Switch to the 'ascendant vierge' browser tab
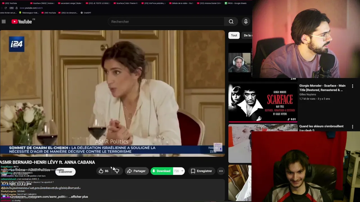This screenshot has width=360, height=202. tap(70, 3)
